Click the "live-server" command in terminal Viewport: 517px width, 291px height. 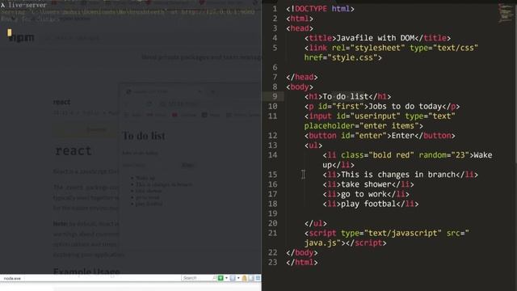pos(27,5)
